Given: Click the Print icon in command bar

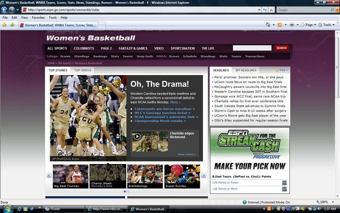Looking at the screenshot, I should tap(292, 25).
